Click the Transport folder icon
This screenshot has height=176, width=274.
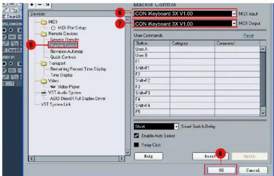click(x=43, y=63)
